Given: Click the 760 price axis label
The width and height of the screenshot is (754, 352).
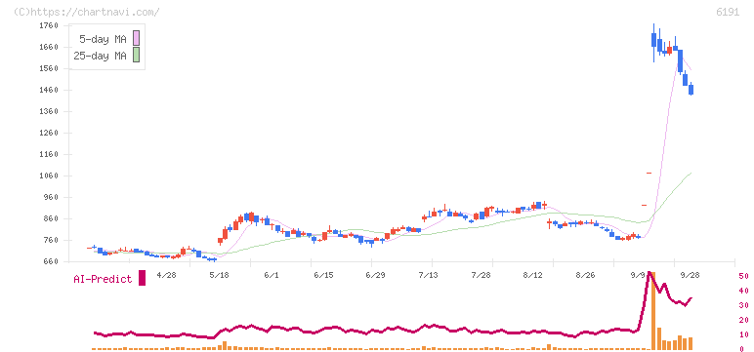Looking at the screenshot, I should coord(51,240).
